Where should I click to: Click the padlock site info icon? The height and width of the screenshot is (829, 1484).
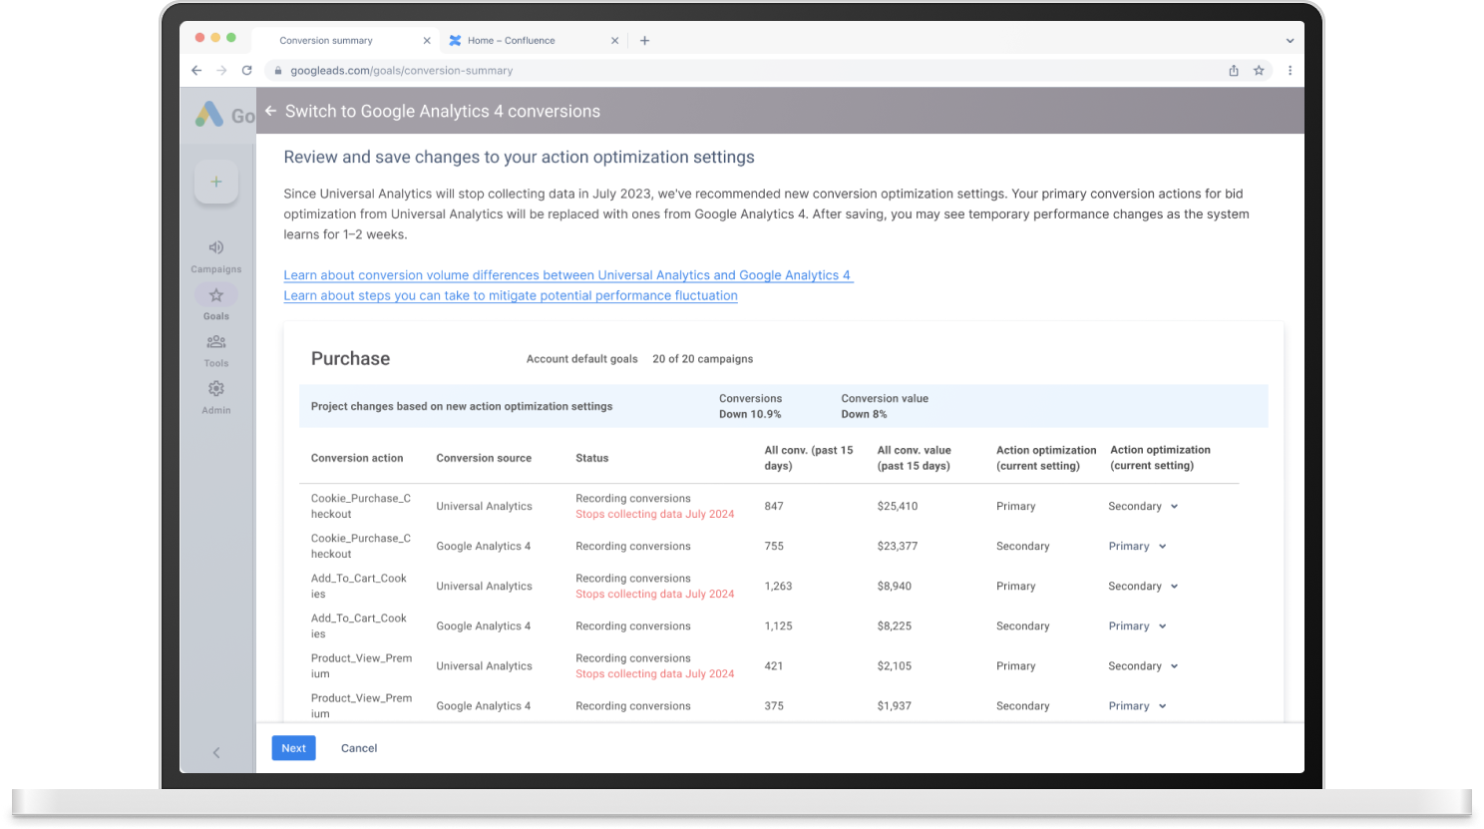[x=278, y=71]
